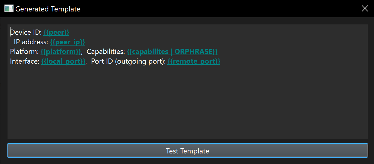
Task: Click the app icon in the title bar
Action: 9,8
